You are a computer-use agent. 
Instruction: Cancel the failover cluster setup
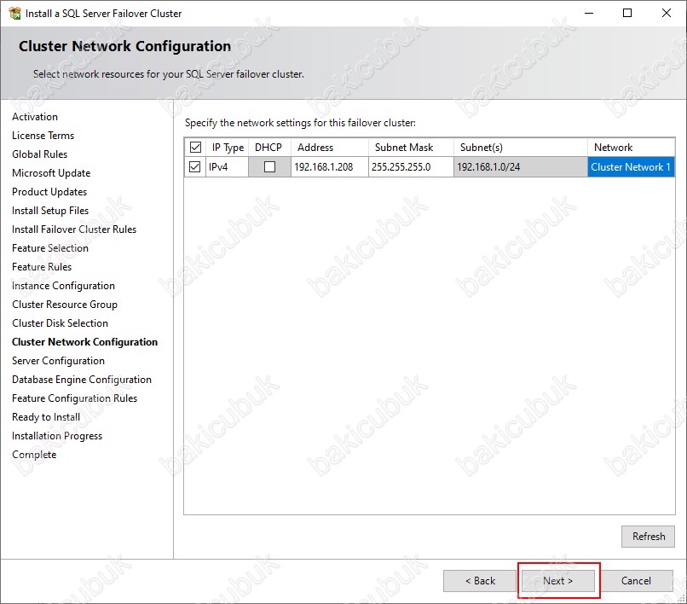[636, 581]
